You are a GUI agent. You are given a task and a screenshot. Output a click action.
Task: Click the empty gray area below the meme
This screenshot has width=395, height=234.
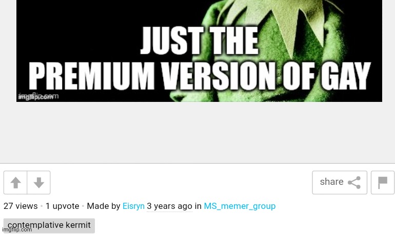tap(197, 133)
